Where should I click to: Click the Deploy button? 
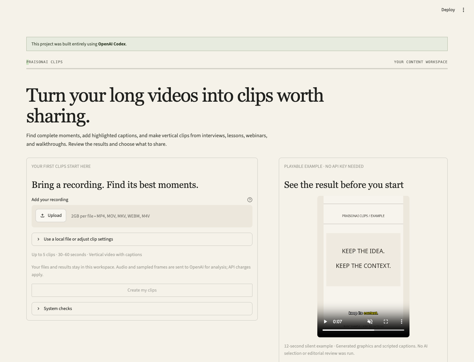coord(448,10)
